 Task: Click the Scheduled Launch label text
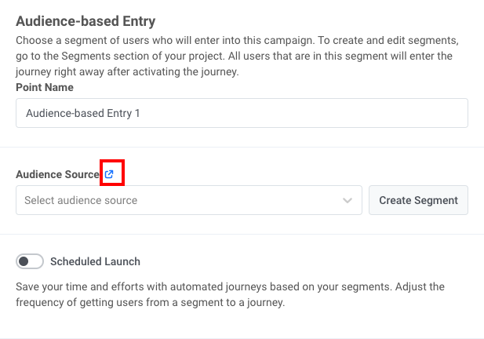click(95, 261)
